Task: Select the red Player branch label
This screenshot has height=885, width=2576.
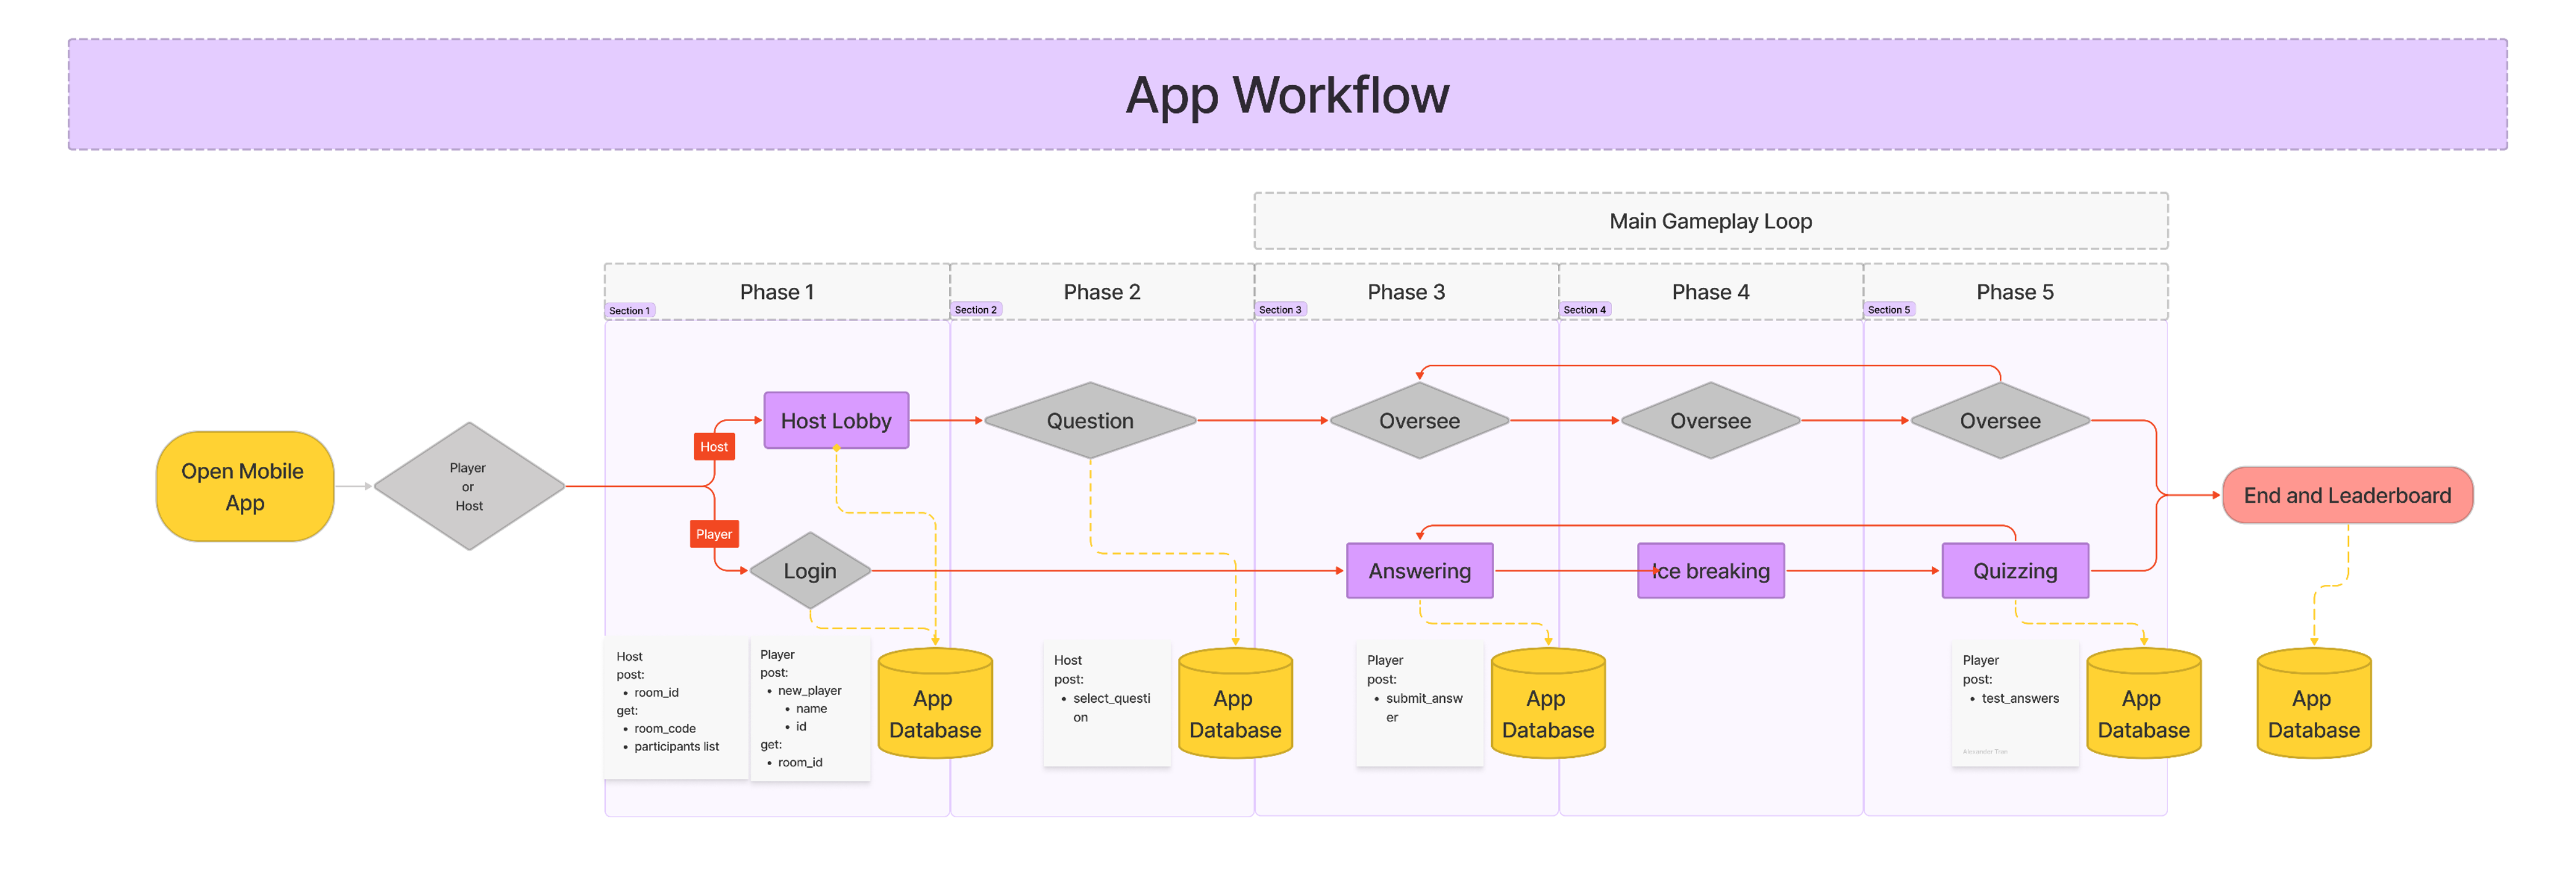Action: [714, 534]
